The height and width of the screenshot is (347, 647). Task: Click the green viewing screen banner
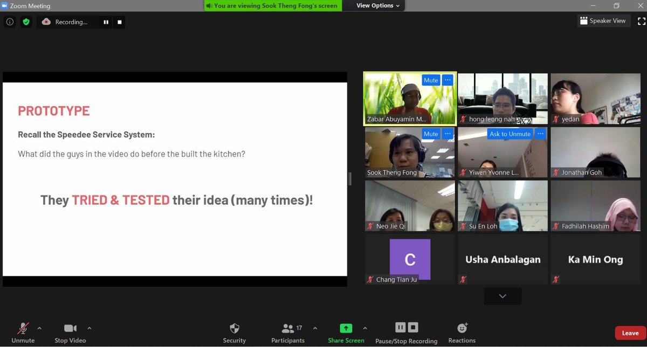point(274,5)
